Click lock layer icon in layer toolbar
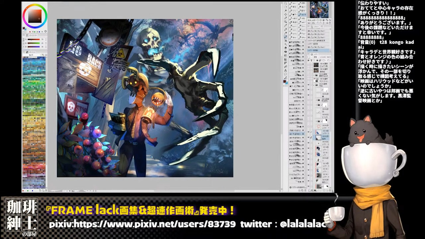425x239 pixels. point(317,60)
